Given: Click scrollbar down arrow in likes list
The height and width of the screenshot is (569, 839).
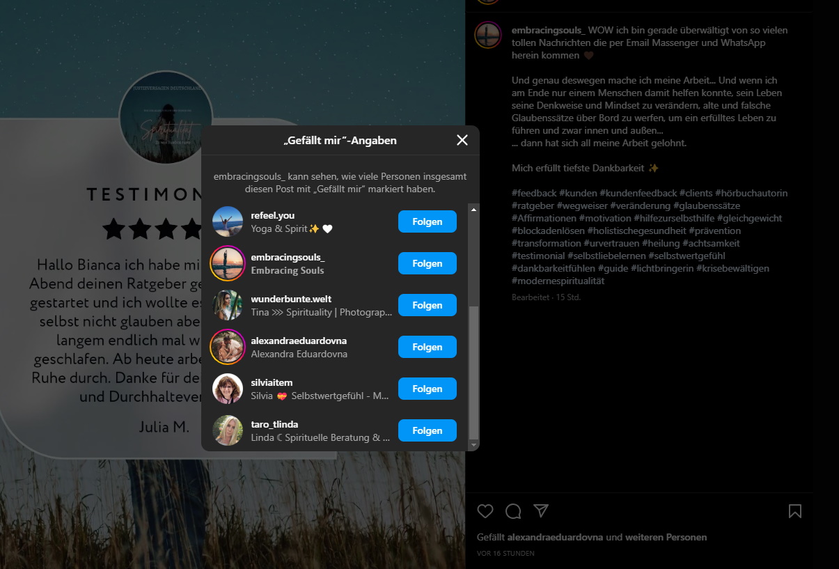Looking at the screenshot, I should [x=473, y=444].
